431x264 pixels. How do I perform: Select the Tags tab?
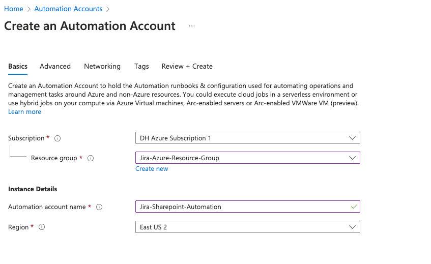(141, 66)
